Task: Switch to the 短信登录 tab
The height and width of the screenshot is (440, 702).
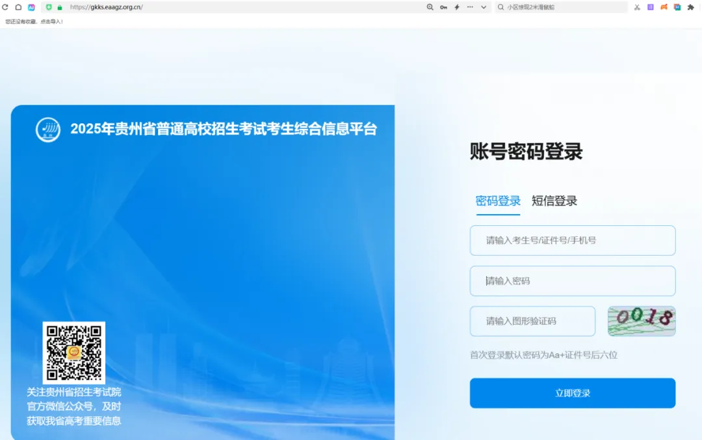Action: [x=554, y=201]
